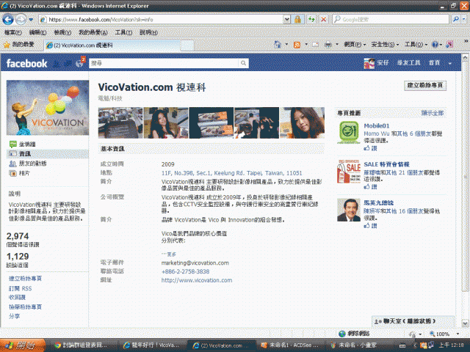Click the 顯示全部 link in recommendations
This screenshot has width=470, height=352.
pyautogui.click(x=433, y=113)
